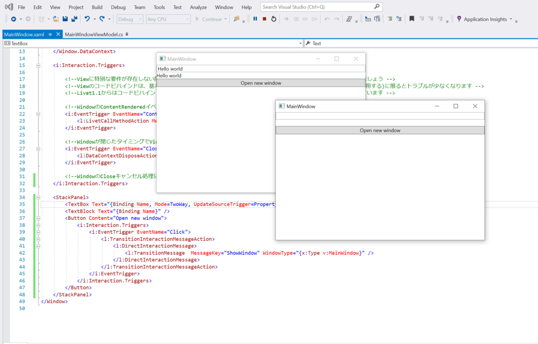Image resolution: width=538 pixels, height=344 pixels.
Task: Open the dropdown arrow next to Continue
Action: pos(225,19)
